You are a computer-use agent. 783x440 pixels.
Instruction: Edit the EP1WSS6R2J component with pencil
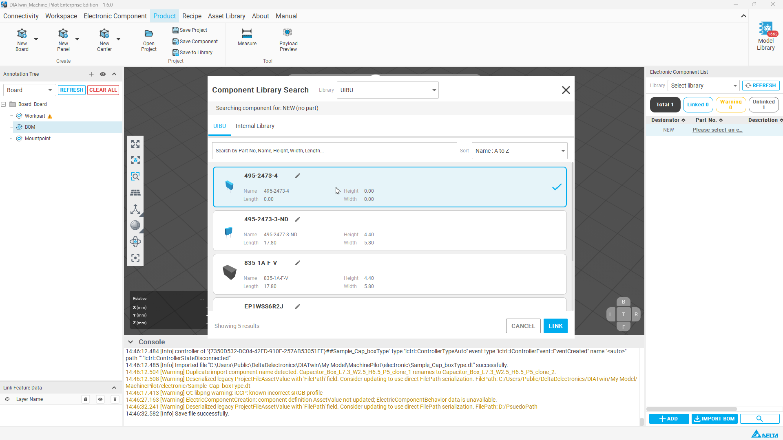[298, 306]
